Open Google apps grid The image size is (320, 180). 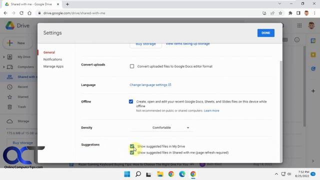coord(299,25)
